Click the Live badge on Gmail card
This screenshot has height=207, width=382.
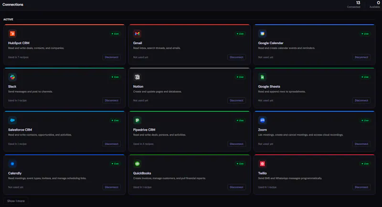pyautogui.click(x=240, y=34)
